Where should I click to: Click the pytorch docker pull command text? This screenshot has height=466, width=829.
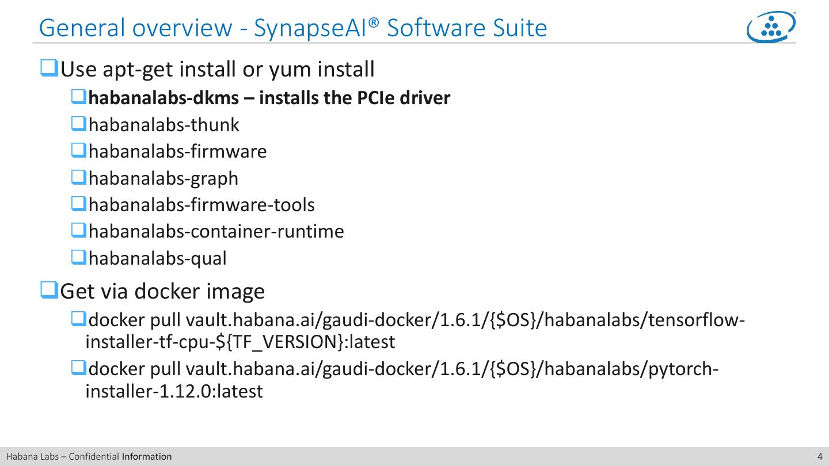coord(402,379)
